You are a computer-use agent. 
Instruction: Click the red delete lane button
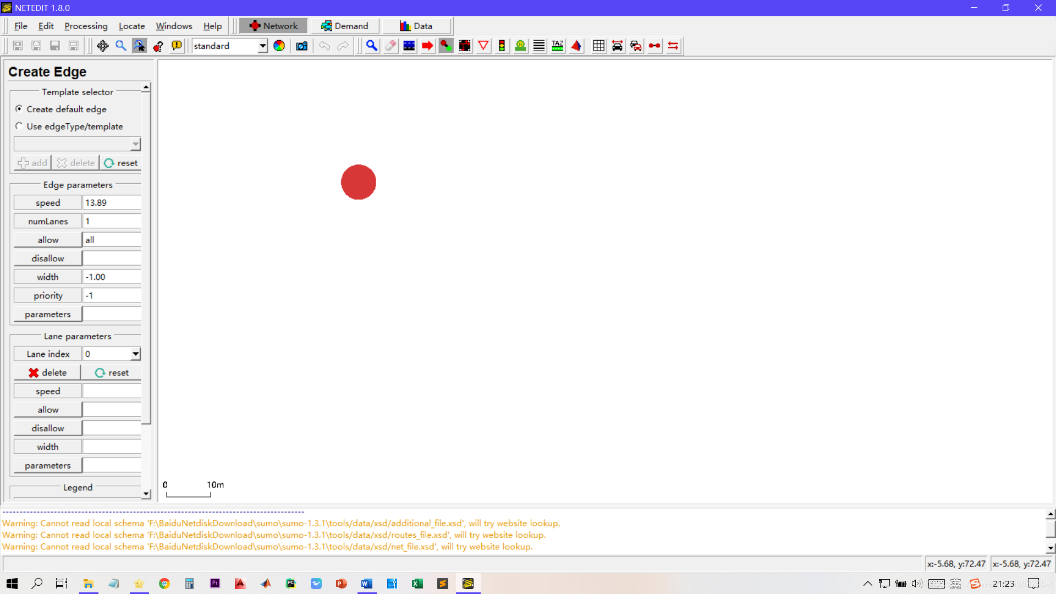(47, 372)
